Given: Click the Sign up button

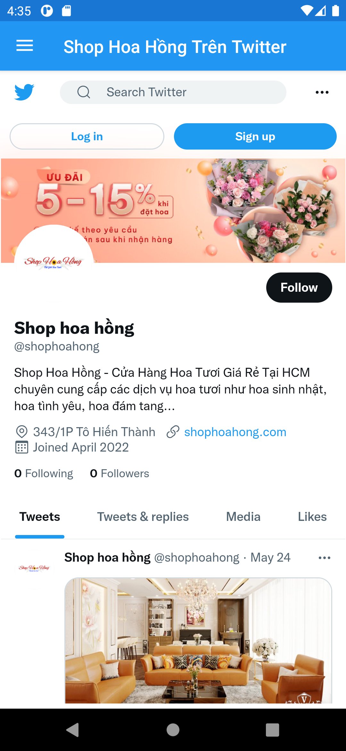Looking at the screenshot, I should (255, 136).
